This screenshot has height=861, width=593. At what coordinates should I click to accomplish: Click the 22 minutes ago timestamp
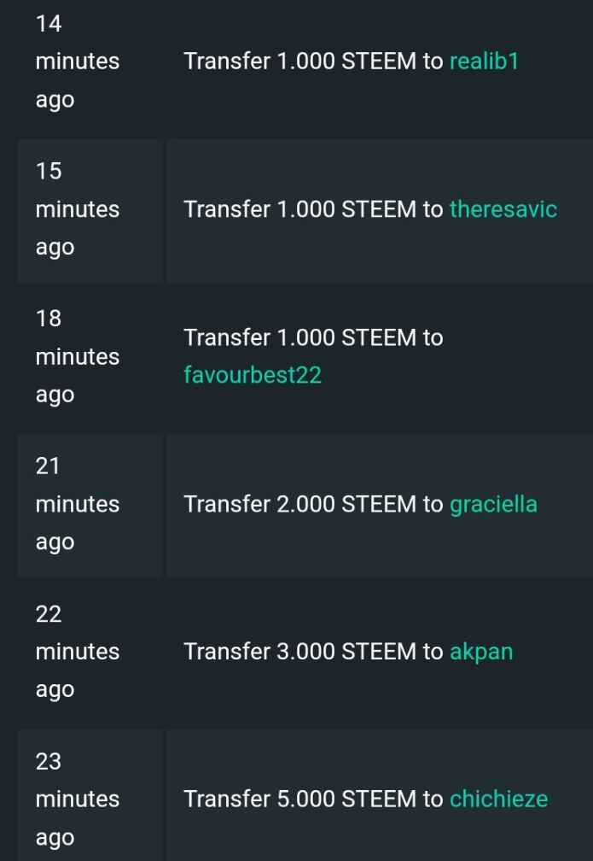[x=78, y=652]
